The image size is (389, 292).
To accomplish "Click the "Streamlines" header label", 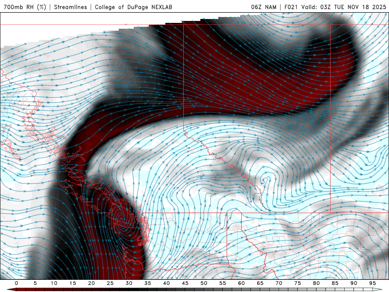I will [x=71, y=7].
